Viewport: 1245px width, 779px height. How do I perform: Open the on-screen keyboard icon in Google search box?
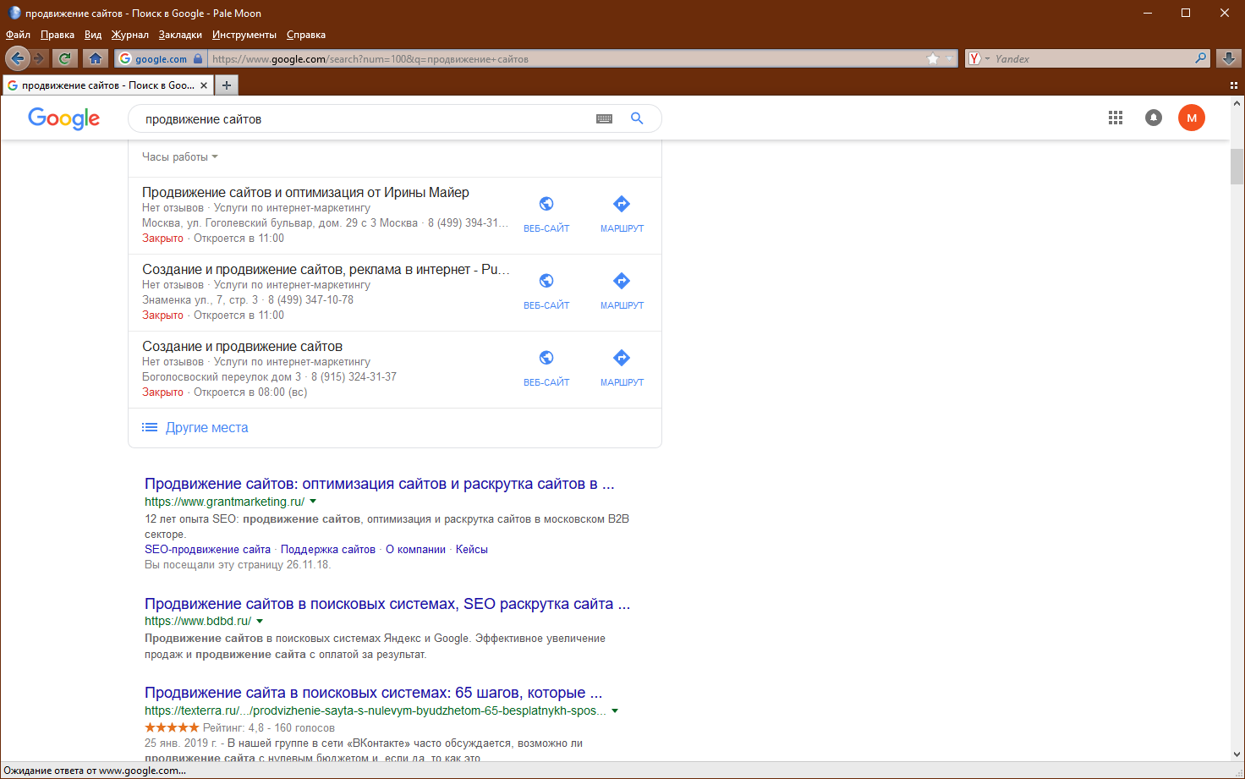[x=604, y=119]
